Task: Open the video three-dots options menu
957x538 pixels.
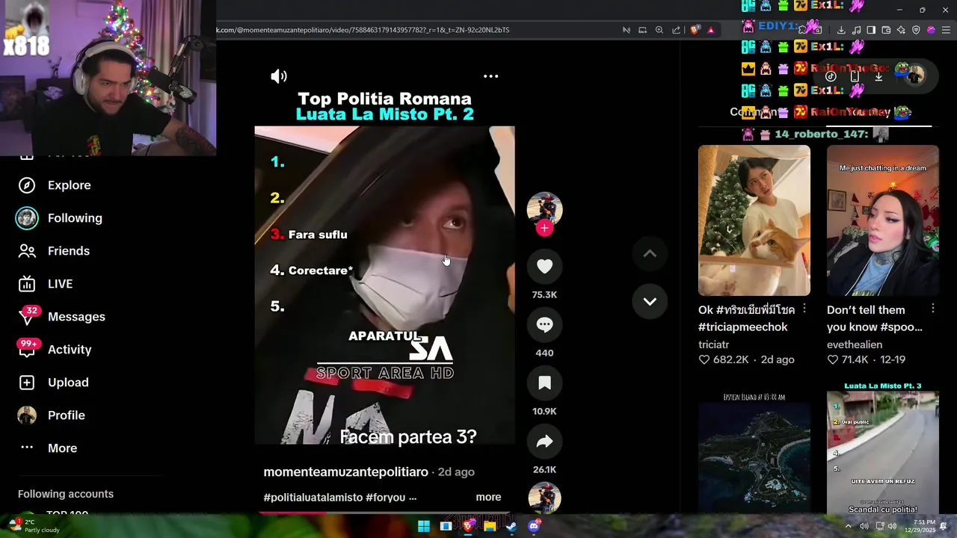Action: pyautogui.click(x=490, y=76)
